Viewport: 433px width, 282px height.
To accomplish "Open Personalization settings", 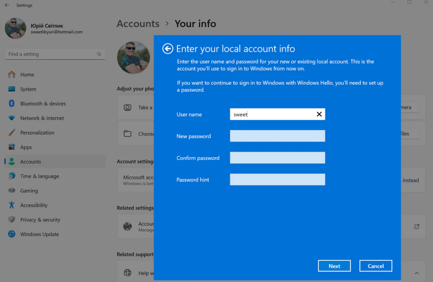I will tap(55, 133).
